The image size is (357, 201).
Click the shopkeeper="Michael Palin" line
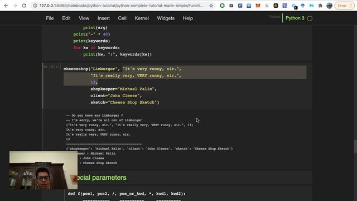pyautogui.click(x=123, y=89)
